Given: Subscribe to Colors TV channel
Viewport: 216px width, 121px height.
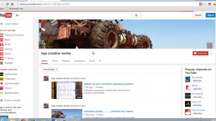Looking at the screenshot, I should click(197, 105).
